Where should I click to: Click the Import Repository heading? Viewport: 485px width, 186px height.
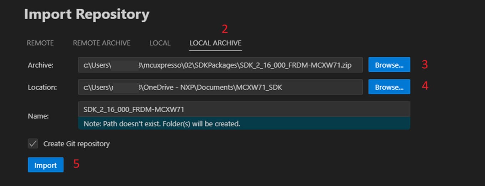click(87, 15)
